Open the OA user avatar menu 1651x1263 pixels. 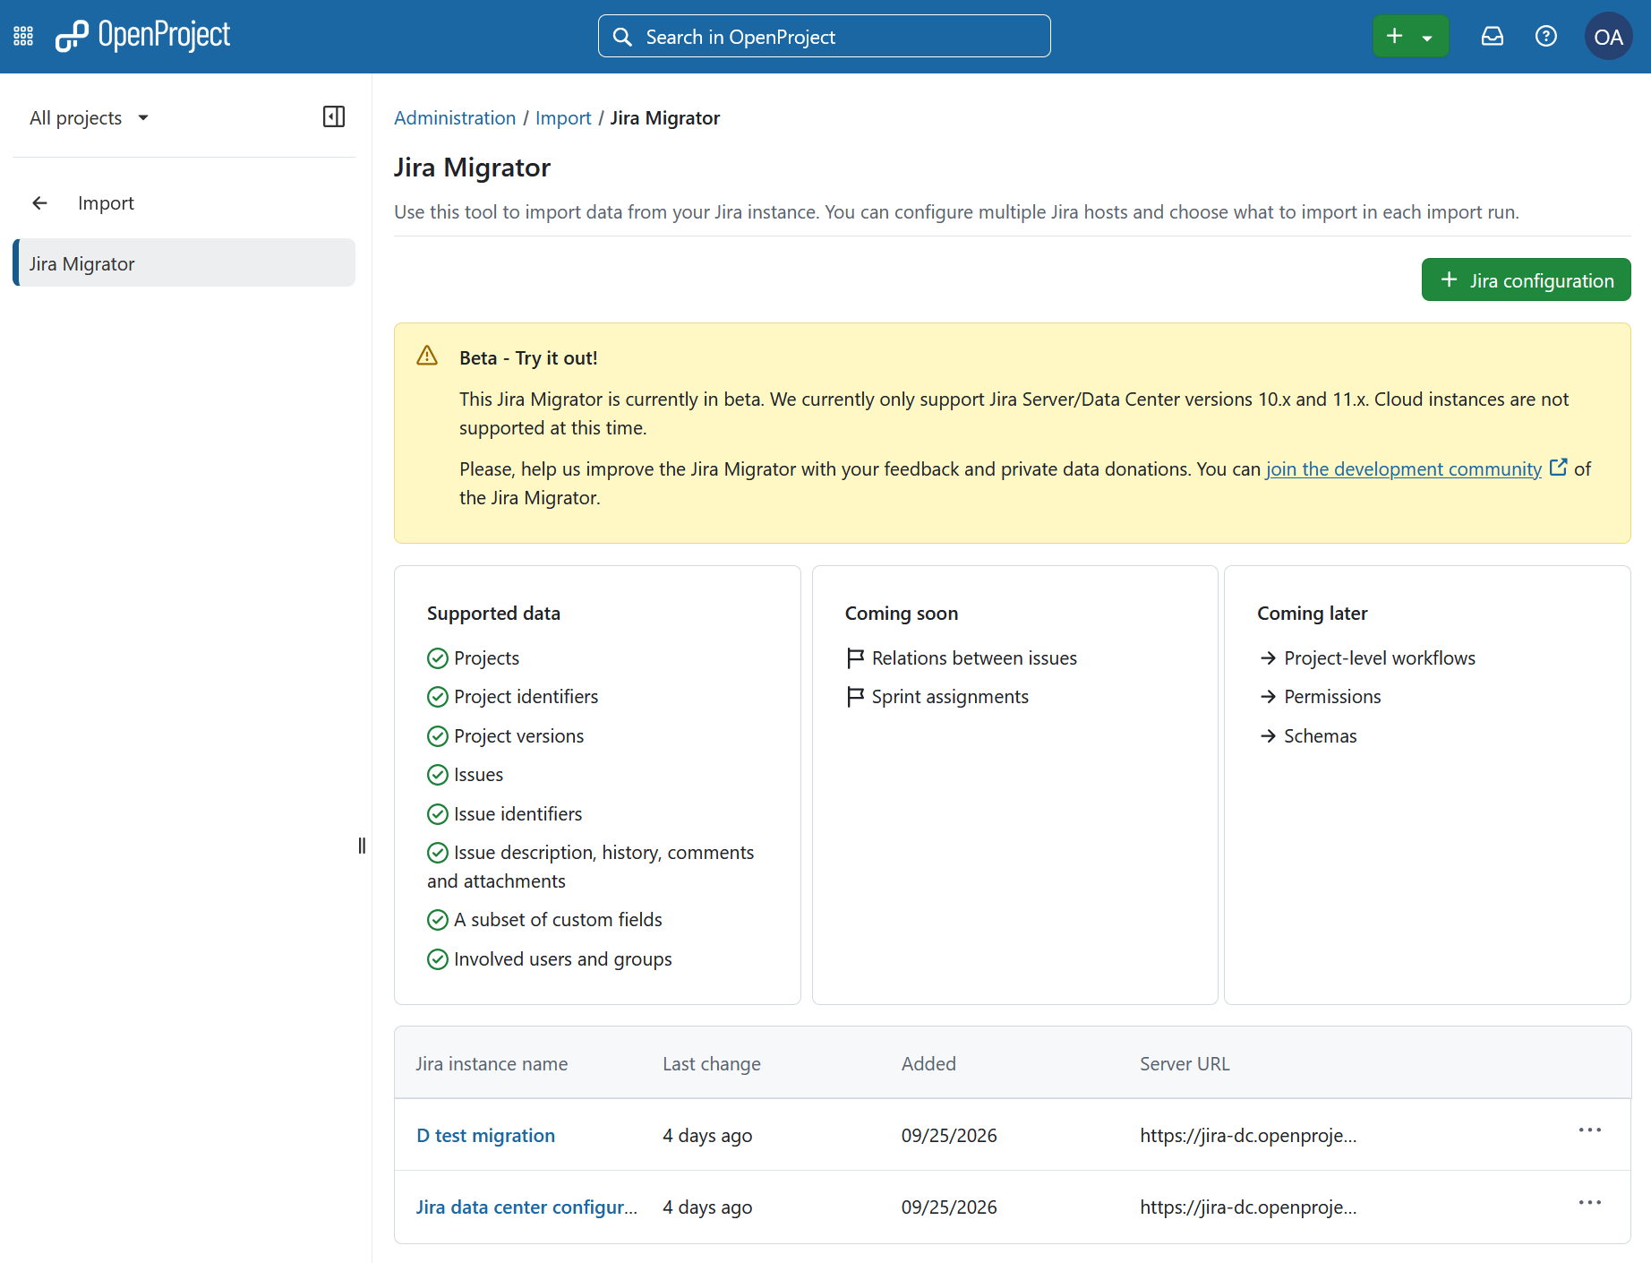[1609, 37]
